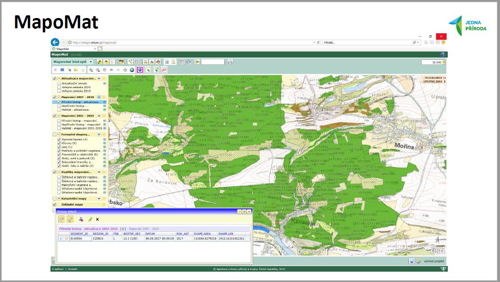Click the first yellow icon in results toolbar
Viewport: 500px width, 282px height.
pos(61,219)
